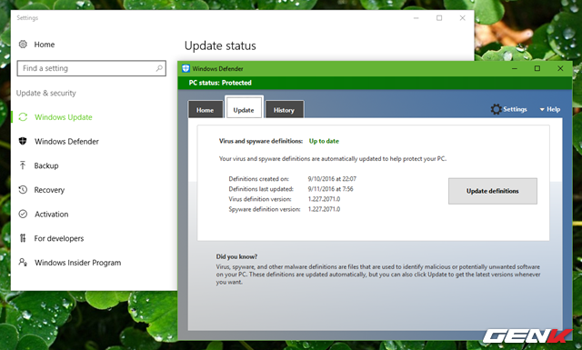
Task: Open Windows Insider Program settings page
Action: [x=77, y=263]
